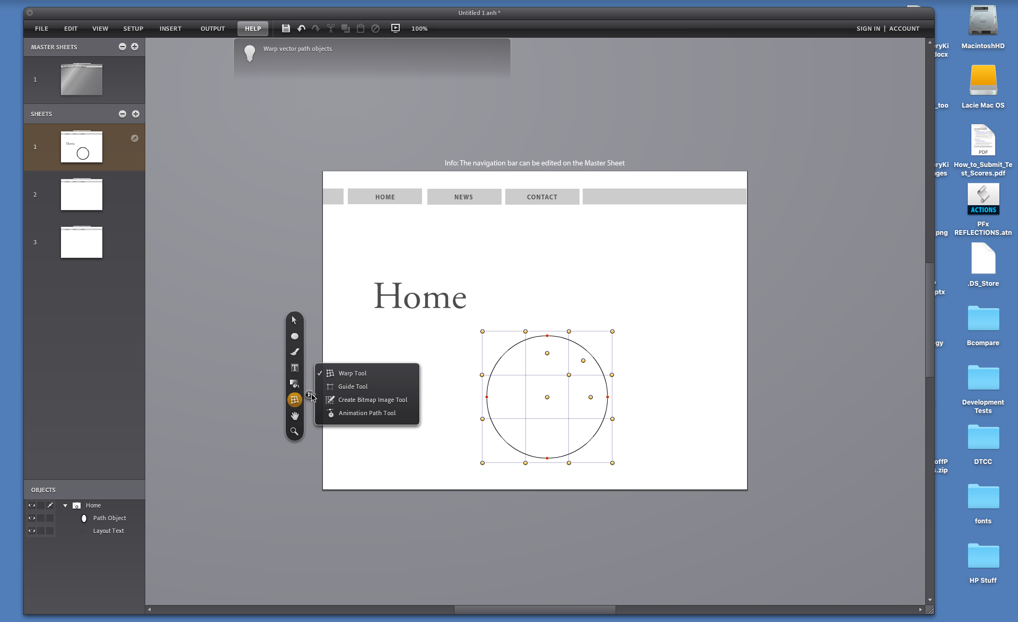Choose the paintbrush tool
This screenshot has height=622, width=1018.
coord(294,352)
